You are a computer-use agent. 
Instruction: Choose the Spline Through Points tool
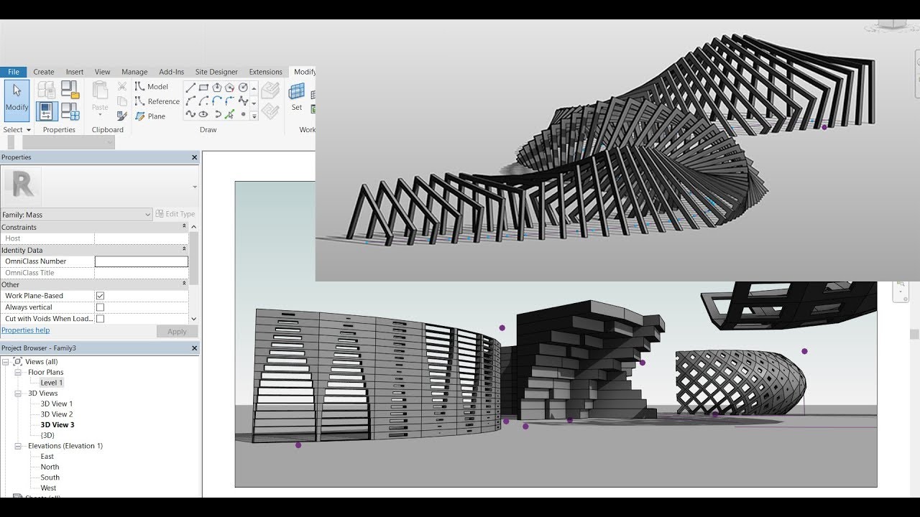tap(244, 101)
